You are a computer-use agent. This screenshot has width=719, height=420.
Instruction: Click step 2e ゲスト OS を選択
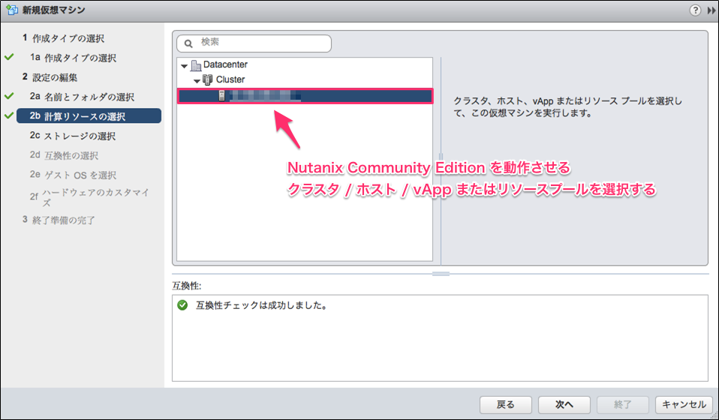tap(73, 175)
